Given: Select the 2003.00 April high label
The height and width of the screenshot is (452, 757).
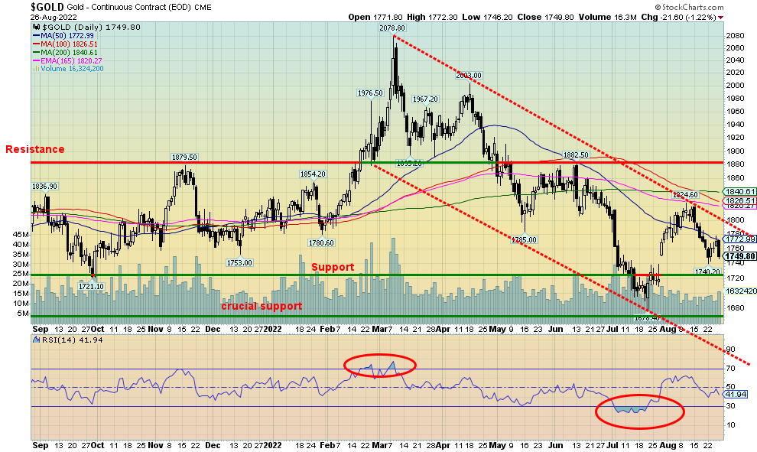Looking at the screenshot, I should tap(469, 75).
